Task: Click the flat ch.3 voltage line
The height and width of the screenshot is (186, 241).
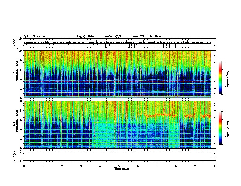Action: point(117,156)
